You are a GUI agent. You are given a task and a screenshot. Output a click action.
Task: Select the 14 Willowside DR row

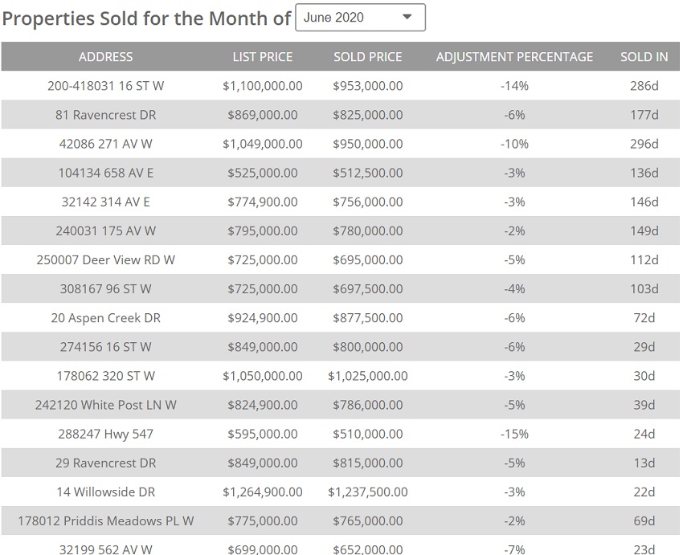pos(106,492)
